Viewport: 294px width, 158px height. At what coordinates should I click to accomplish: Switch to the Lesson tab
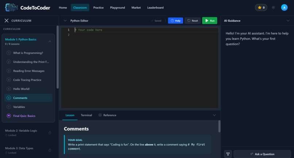pos(70,115)
